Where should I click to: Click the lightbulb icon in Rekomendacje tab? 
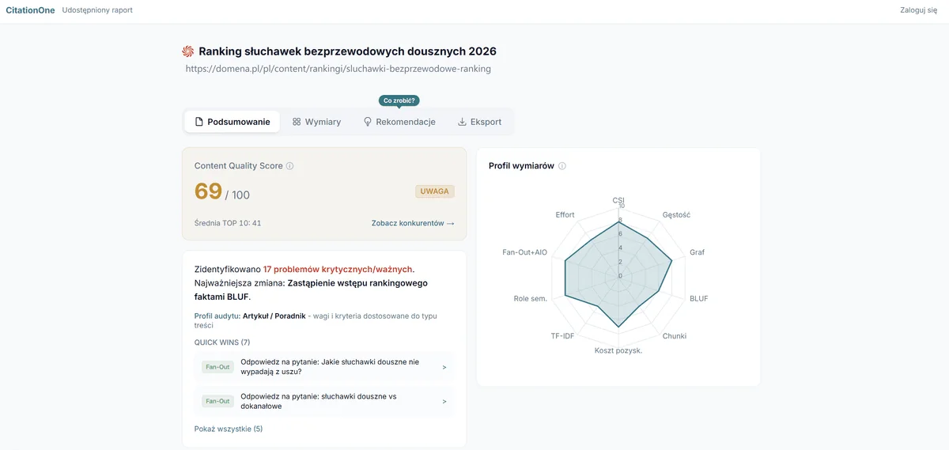[x=368, y=122]
